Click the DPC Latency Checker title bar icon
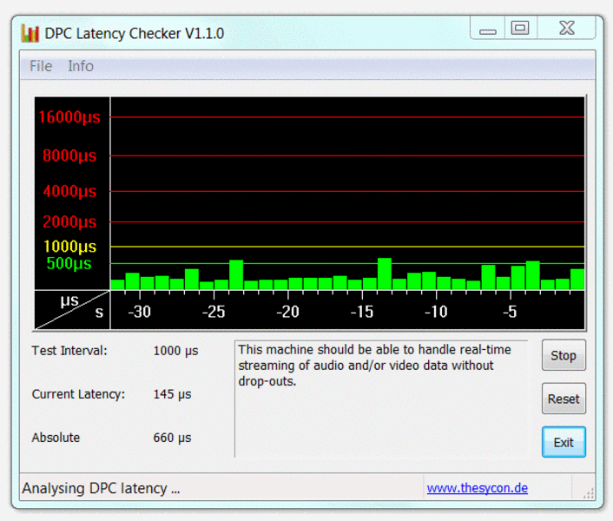Screen dimensions: 613x521 tap(30, 34)
